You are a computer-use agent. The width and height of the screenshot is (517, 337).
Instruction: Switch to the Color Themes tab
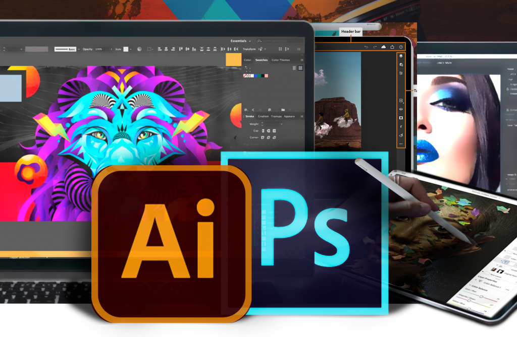tap(281, 60)
